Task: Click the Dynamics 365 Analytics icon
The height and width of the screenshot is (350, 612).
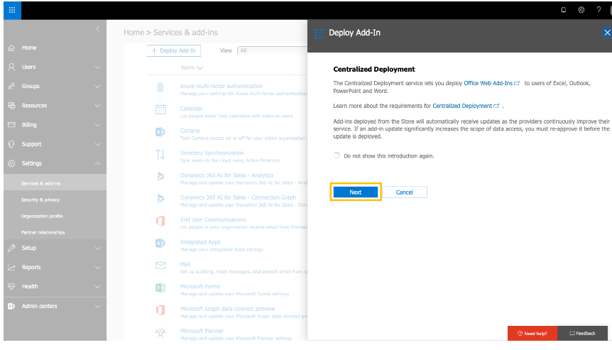Action: pyautogui.click(x=160, y=176)
